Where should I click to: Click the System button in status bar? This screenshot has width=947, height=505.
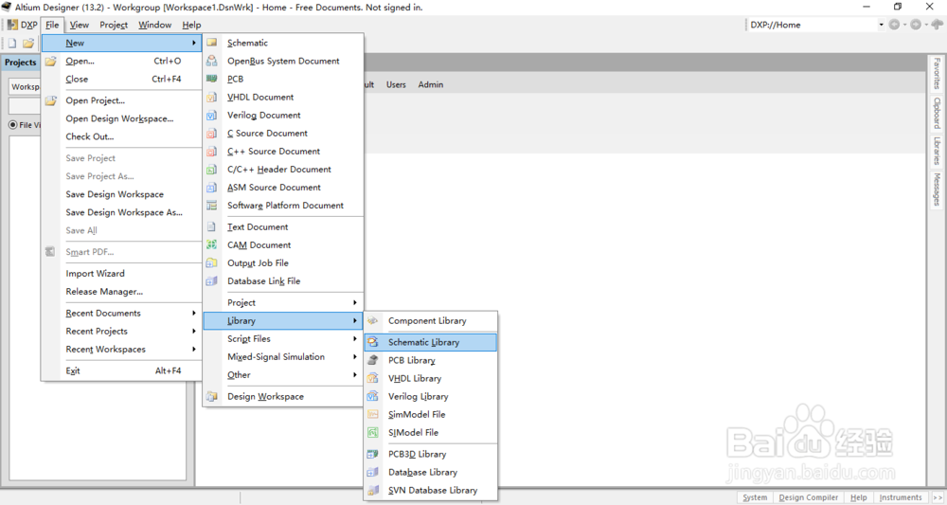755,497
